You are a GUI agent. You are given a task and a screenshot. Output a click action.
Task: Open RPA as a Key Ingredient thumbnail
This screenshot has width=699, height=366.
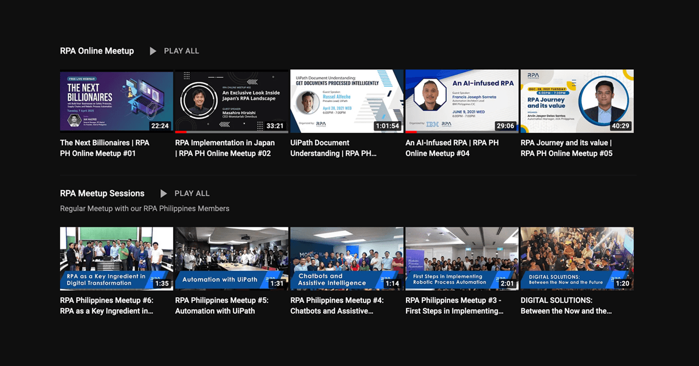tap(116, 259)
